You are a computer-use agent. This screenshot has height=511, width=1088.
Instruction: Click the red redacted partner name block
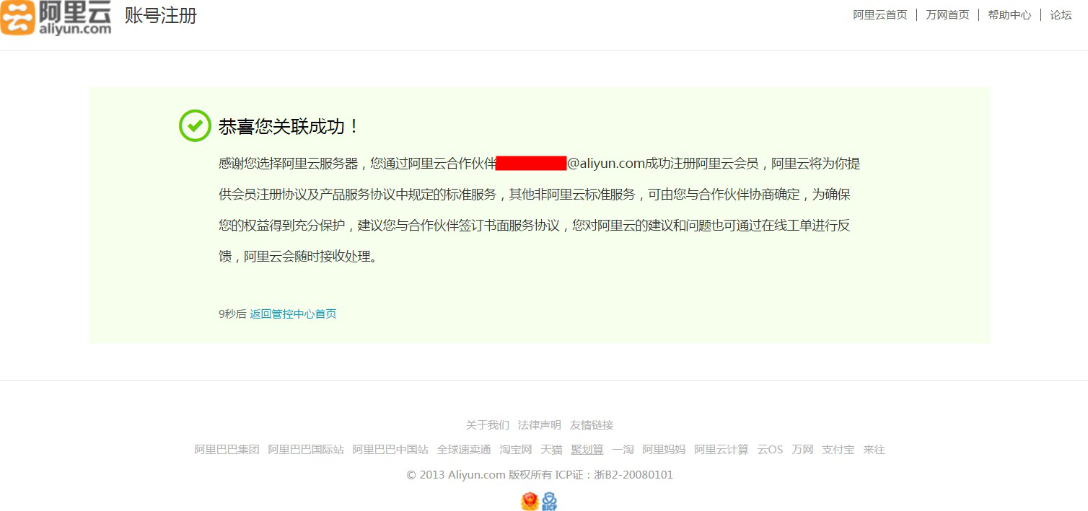(x=531, y=163)
